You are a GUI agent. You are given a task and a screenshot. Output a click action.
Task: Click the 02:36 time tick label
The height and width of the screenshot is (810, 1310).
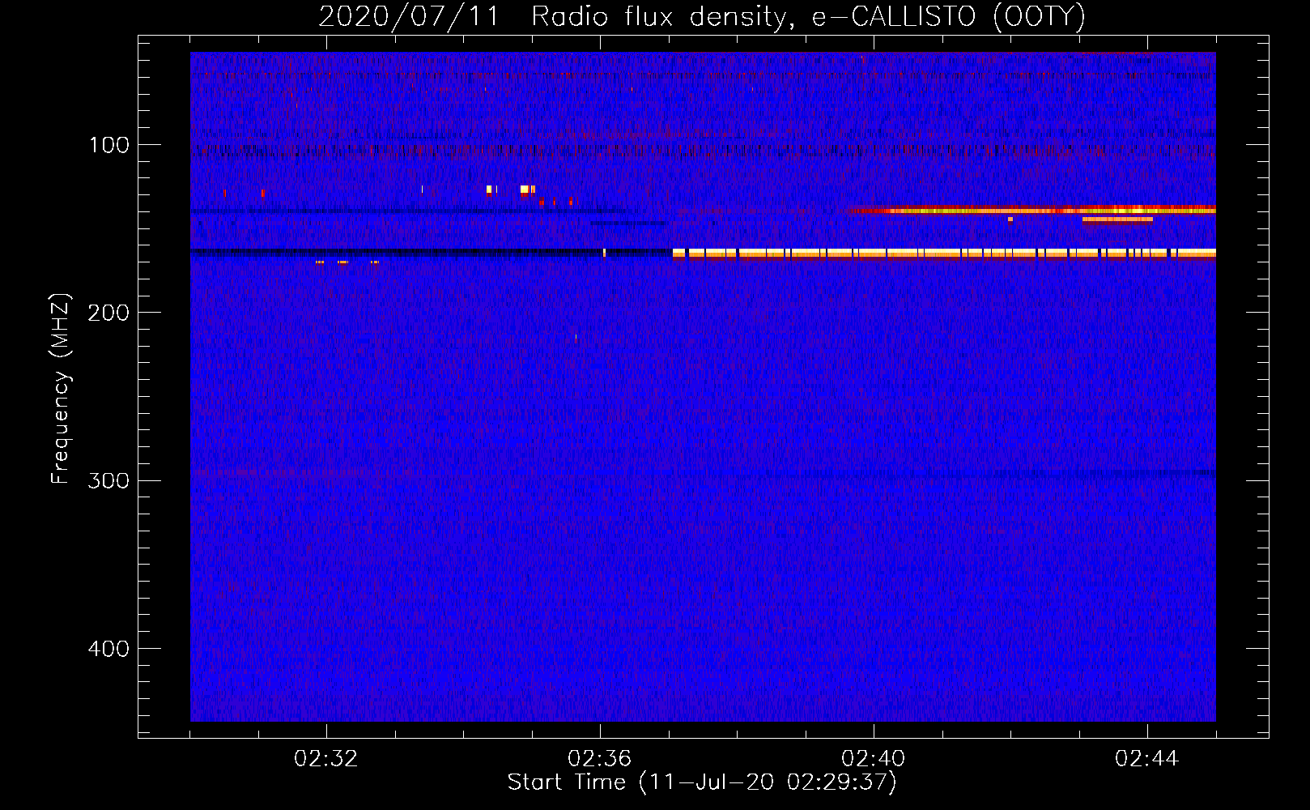pyautogui.click(x=600, y=759)
